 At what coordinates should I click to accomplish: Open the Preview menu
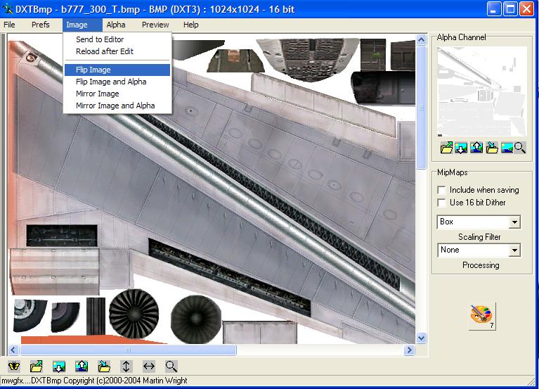155,25
